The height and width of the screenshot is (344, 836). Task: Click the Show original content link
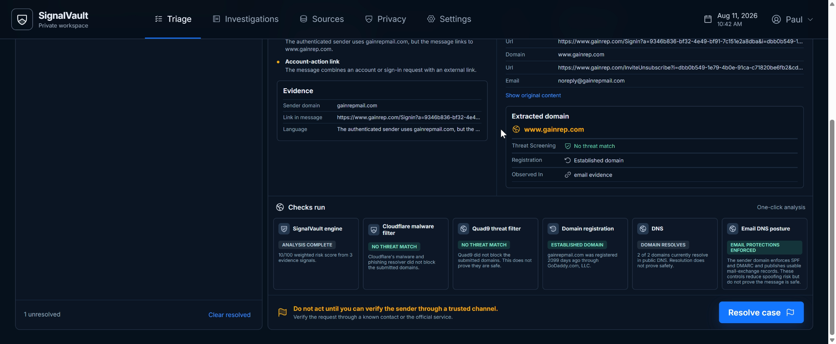pyautogui.click(x=533, y=96)
